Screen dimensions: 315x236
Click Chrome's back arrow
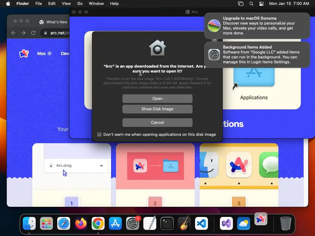click(x=14, y=33)
